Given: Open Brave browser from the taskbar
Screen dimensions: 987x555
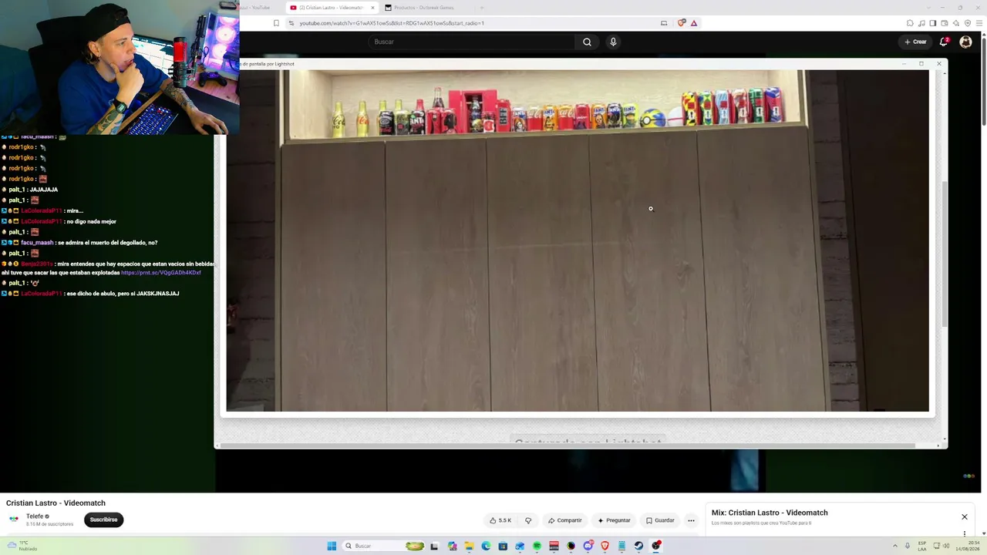Looking at the screenshot, I should coord(605,546).
